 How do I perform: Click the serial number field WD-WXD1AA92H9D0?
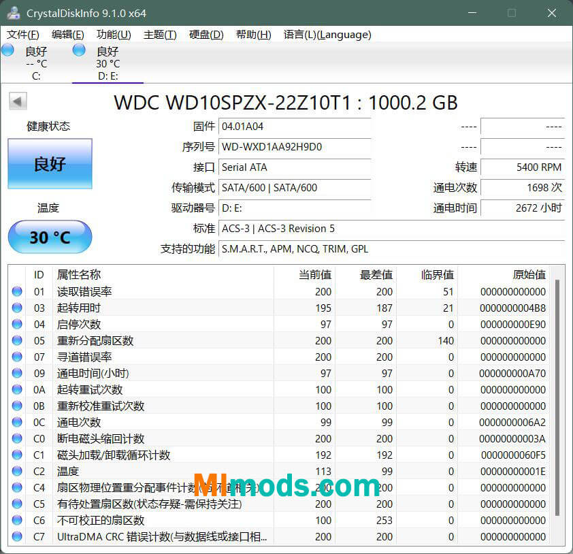click(295, 147)
